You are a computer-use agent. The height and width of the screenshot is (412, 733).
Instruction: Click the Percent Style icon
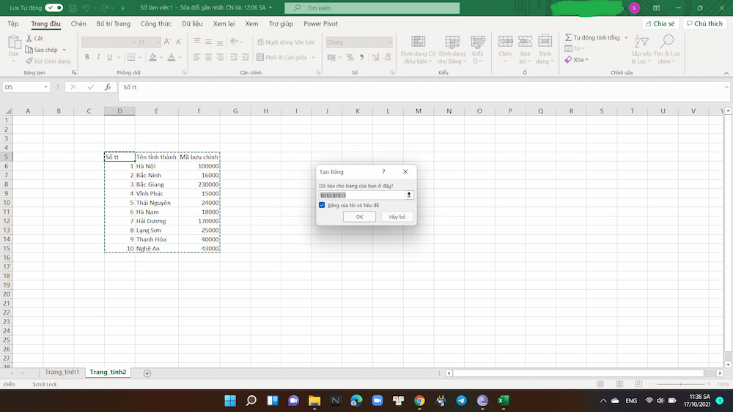[350, 57]
